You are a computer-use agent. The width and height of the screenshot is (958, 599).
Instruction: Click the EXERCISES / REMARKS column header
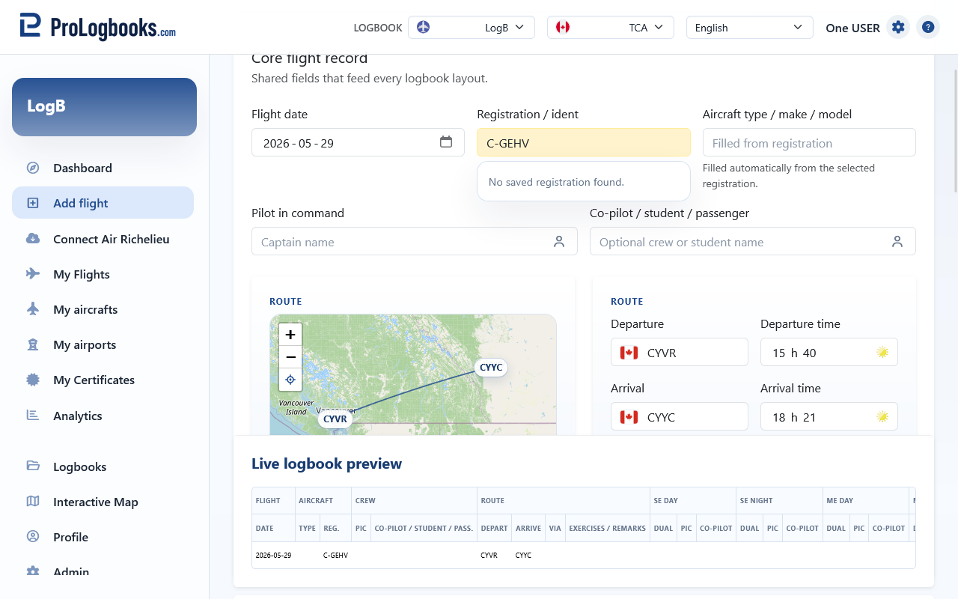(x=607, y=528)
